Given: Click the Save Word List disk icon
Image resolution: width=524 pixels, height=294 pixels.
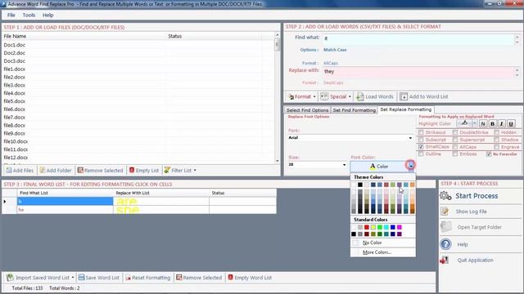Looking at the screenshot, I should pos(81,278).
